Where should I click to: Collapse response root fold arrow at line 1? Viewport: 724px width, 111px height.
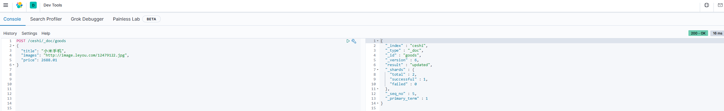(x=378, y=41)
